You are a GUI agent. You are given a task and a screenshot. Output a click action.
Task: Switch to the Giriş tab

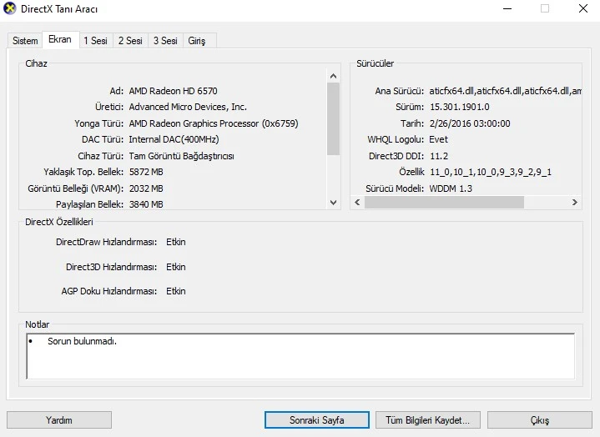point(197,41)
